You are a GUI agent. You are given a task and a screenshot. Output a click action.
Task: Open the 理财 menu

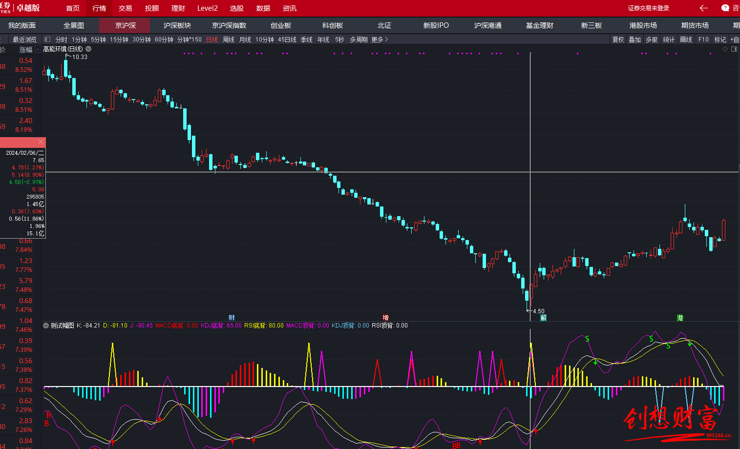[x=178, y=8]
